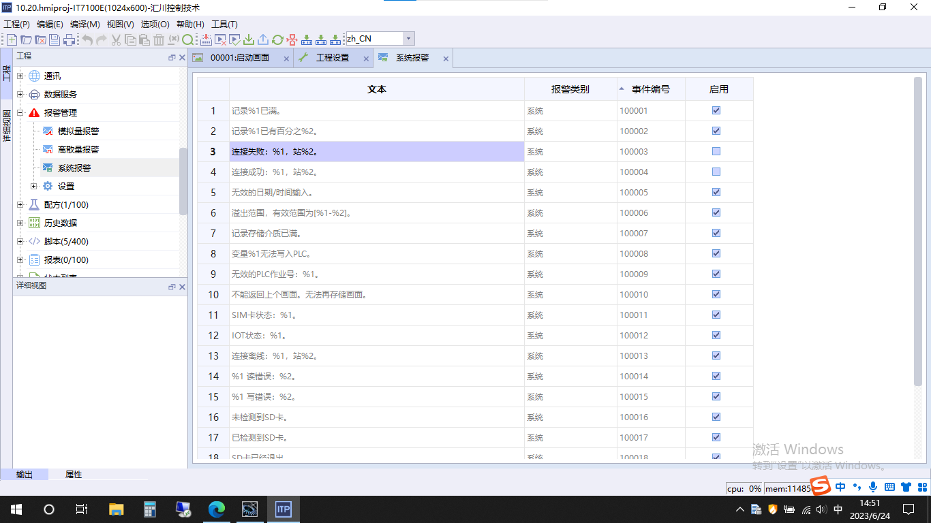Select 模拟量报警 in project tree

point(78,131)
